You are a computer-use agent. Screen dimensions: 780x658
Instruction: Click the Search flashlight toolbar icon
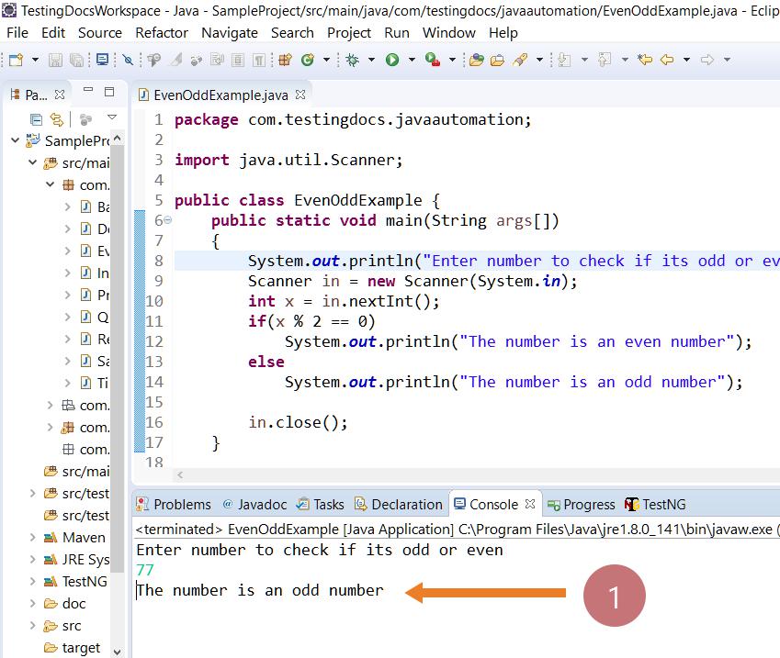pyautogui.click(x=520, y=61)
